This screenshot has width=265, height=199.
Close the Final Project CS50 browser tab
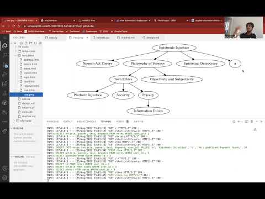187,20
